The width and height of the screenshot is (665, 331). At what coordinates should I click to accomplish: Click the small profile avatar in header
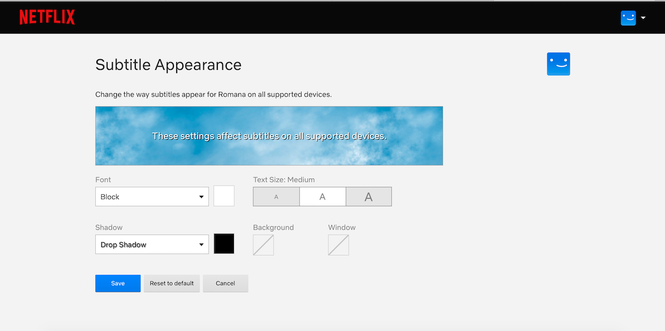[x=628, y=18]
